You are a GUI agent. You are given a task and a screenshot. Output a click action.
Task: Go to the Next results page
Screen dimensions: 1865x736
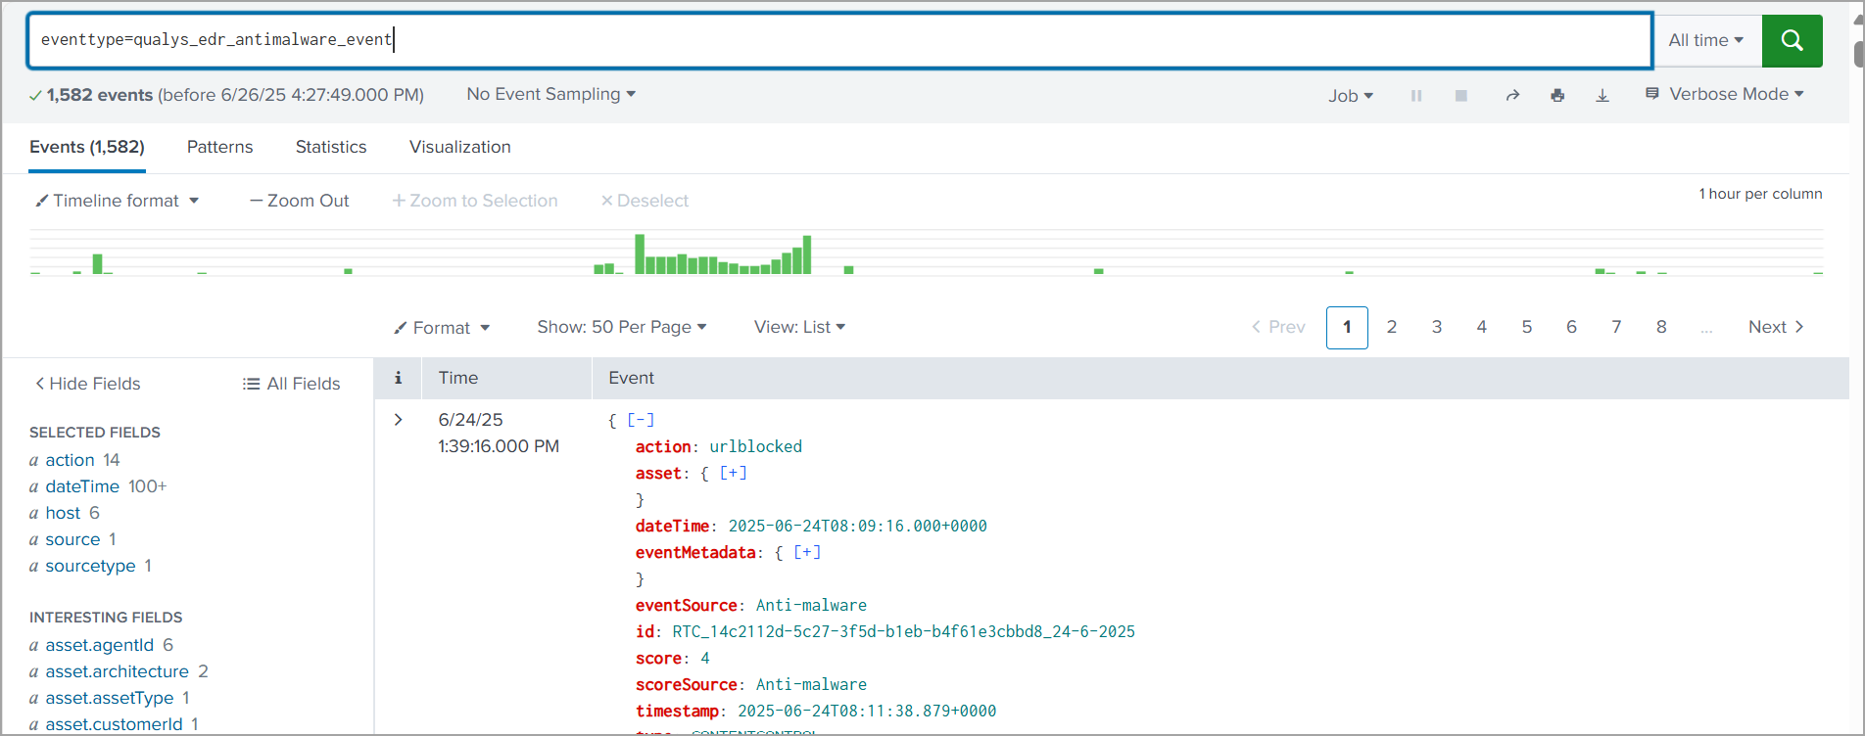1775,327
